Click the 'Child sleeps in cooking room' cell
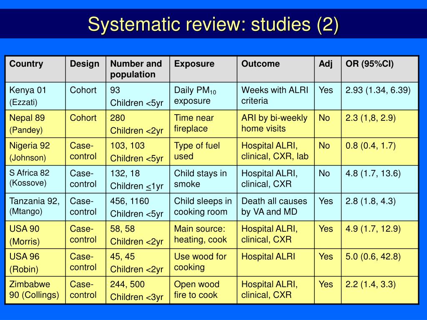The image size is (427, 320). pyautogui.click(x=203, y=207)
